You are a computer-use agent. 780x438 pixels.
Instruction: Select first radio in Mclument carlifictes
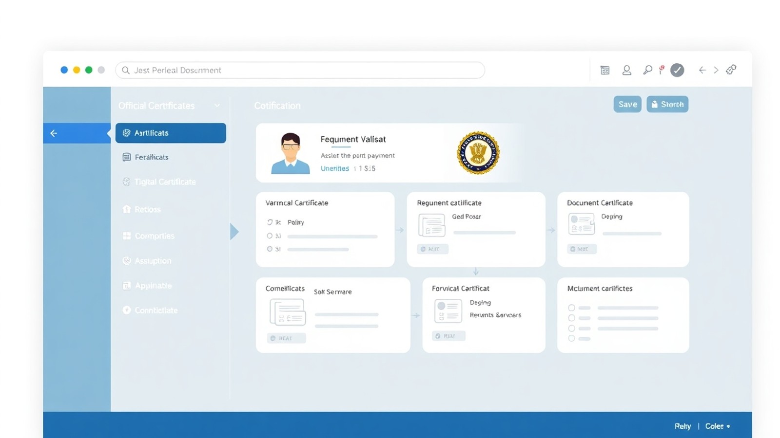coord(571,308)
